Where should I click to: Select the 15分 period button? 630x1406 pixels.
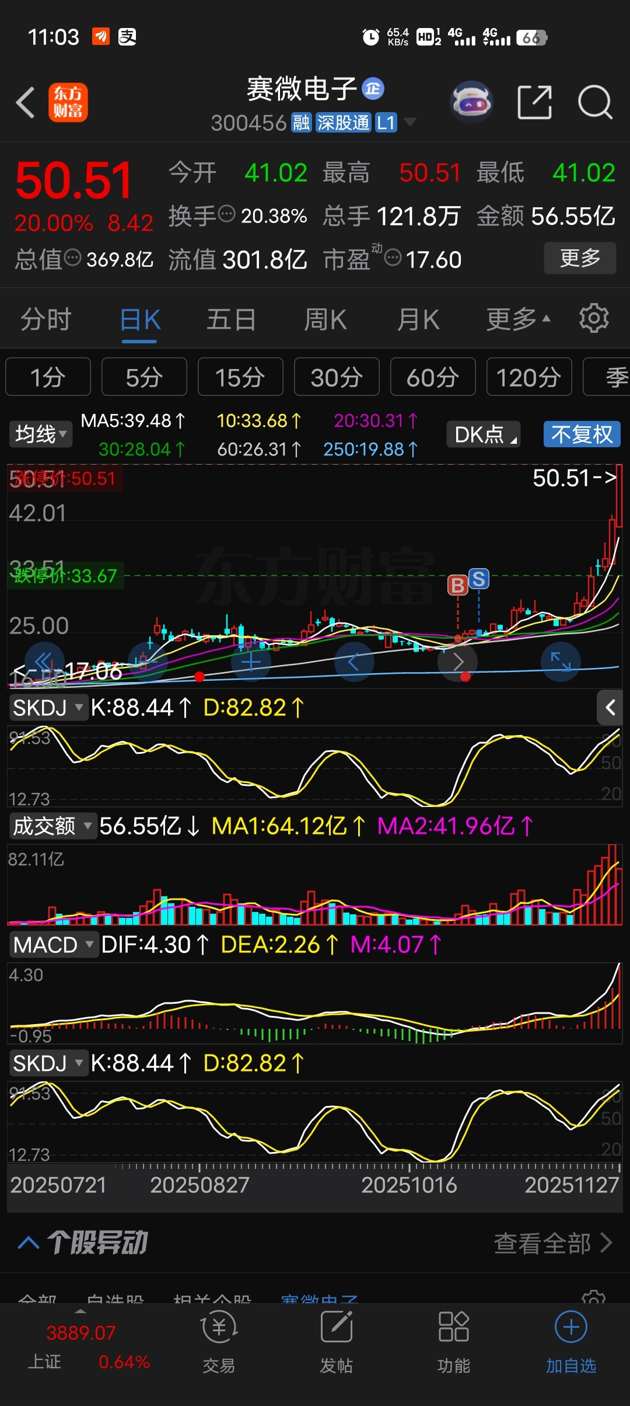[x=240, y=377]
